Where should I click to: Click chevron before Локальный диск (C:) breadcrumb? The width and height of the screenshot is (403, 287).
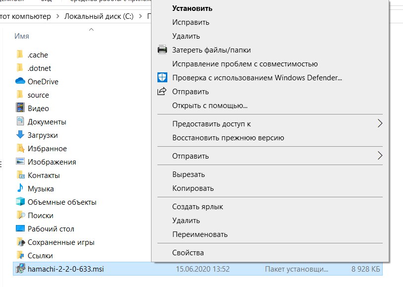point(57,16)
